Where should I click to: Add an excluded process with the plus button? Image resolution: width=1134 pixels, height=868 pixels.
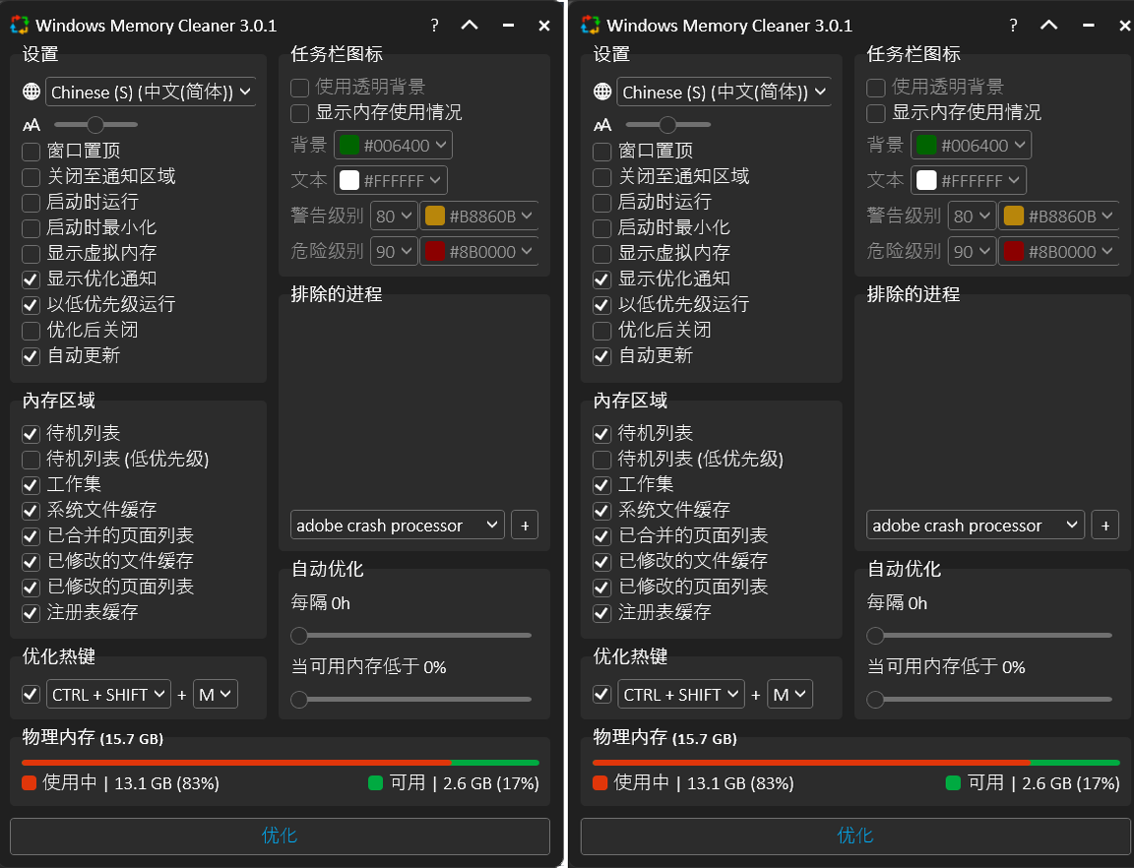click(524, 525)
